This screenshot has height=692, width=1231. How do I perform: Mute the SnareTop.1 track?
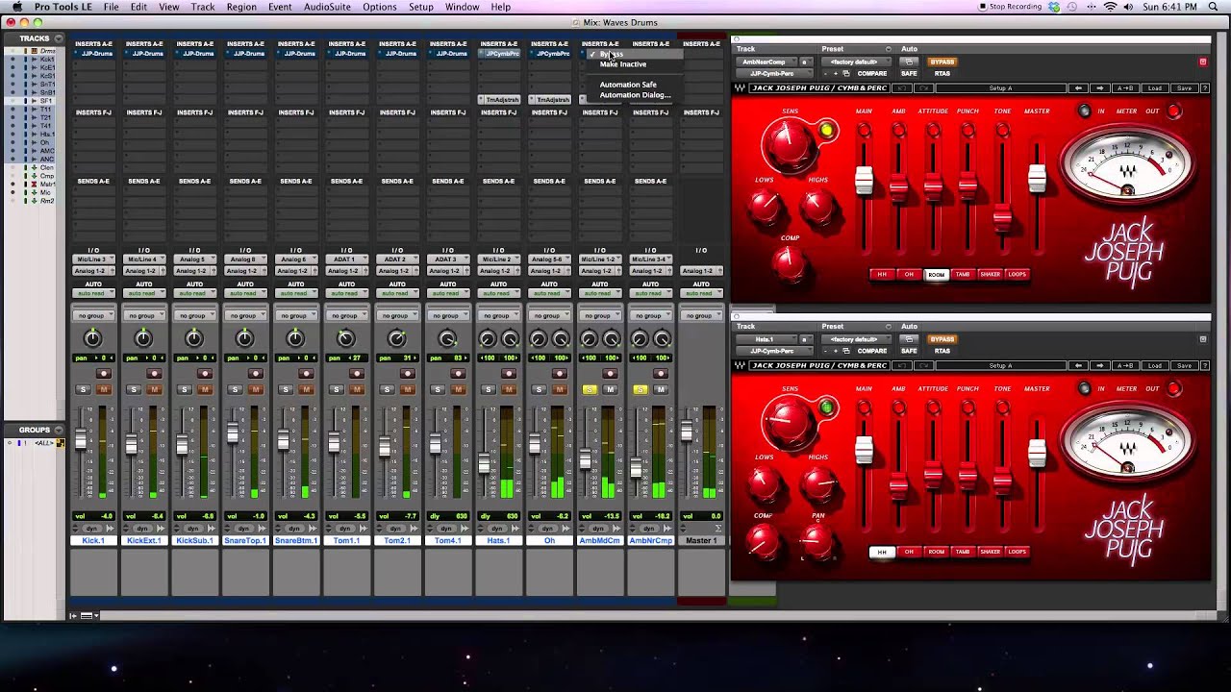point(256,389)
